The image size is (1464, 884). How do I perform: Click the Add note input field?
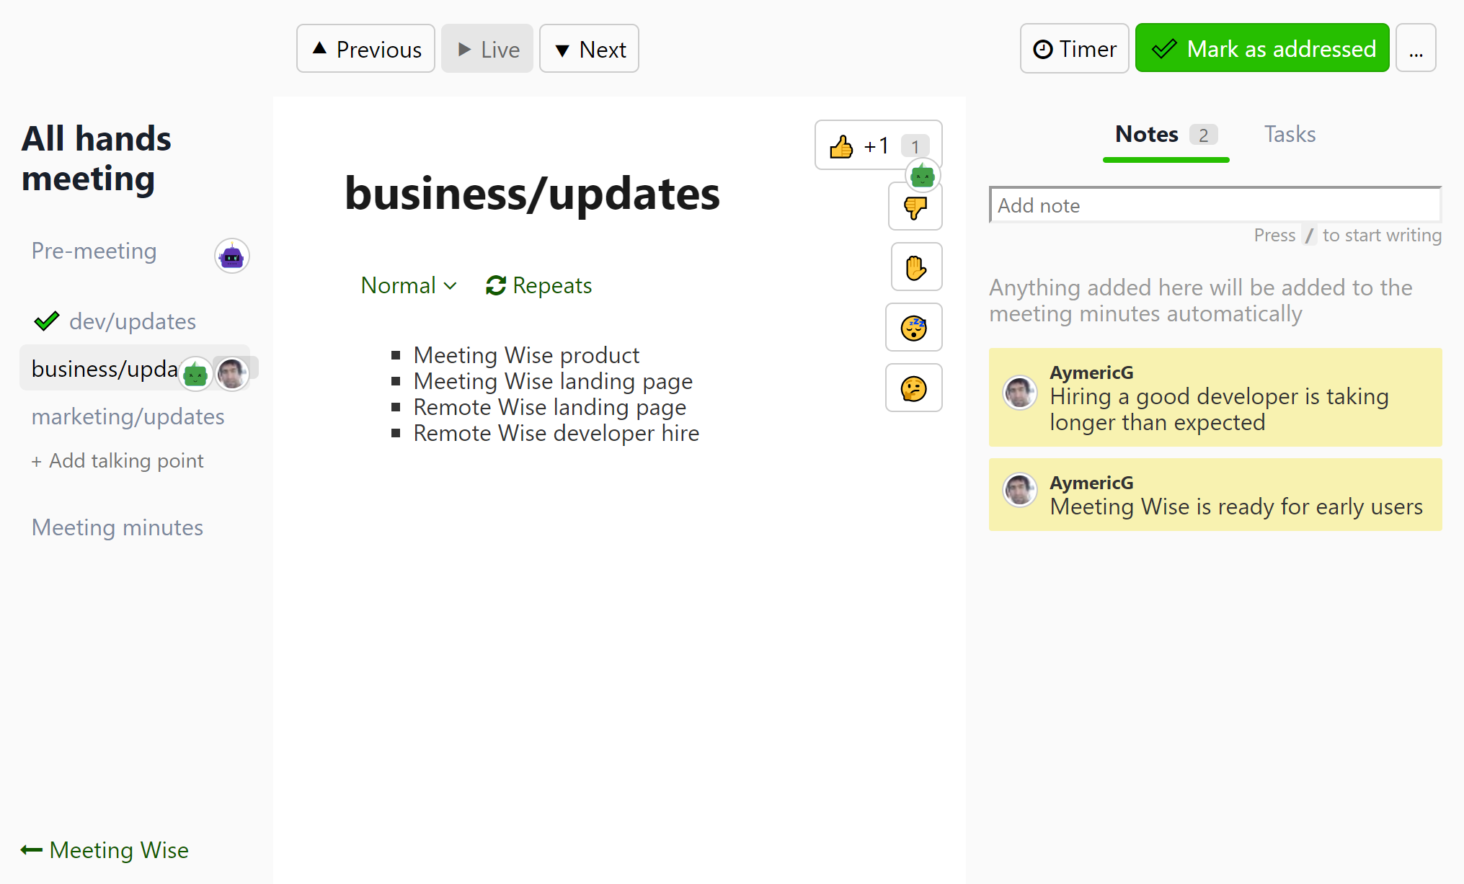point(1215,205)
